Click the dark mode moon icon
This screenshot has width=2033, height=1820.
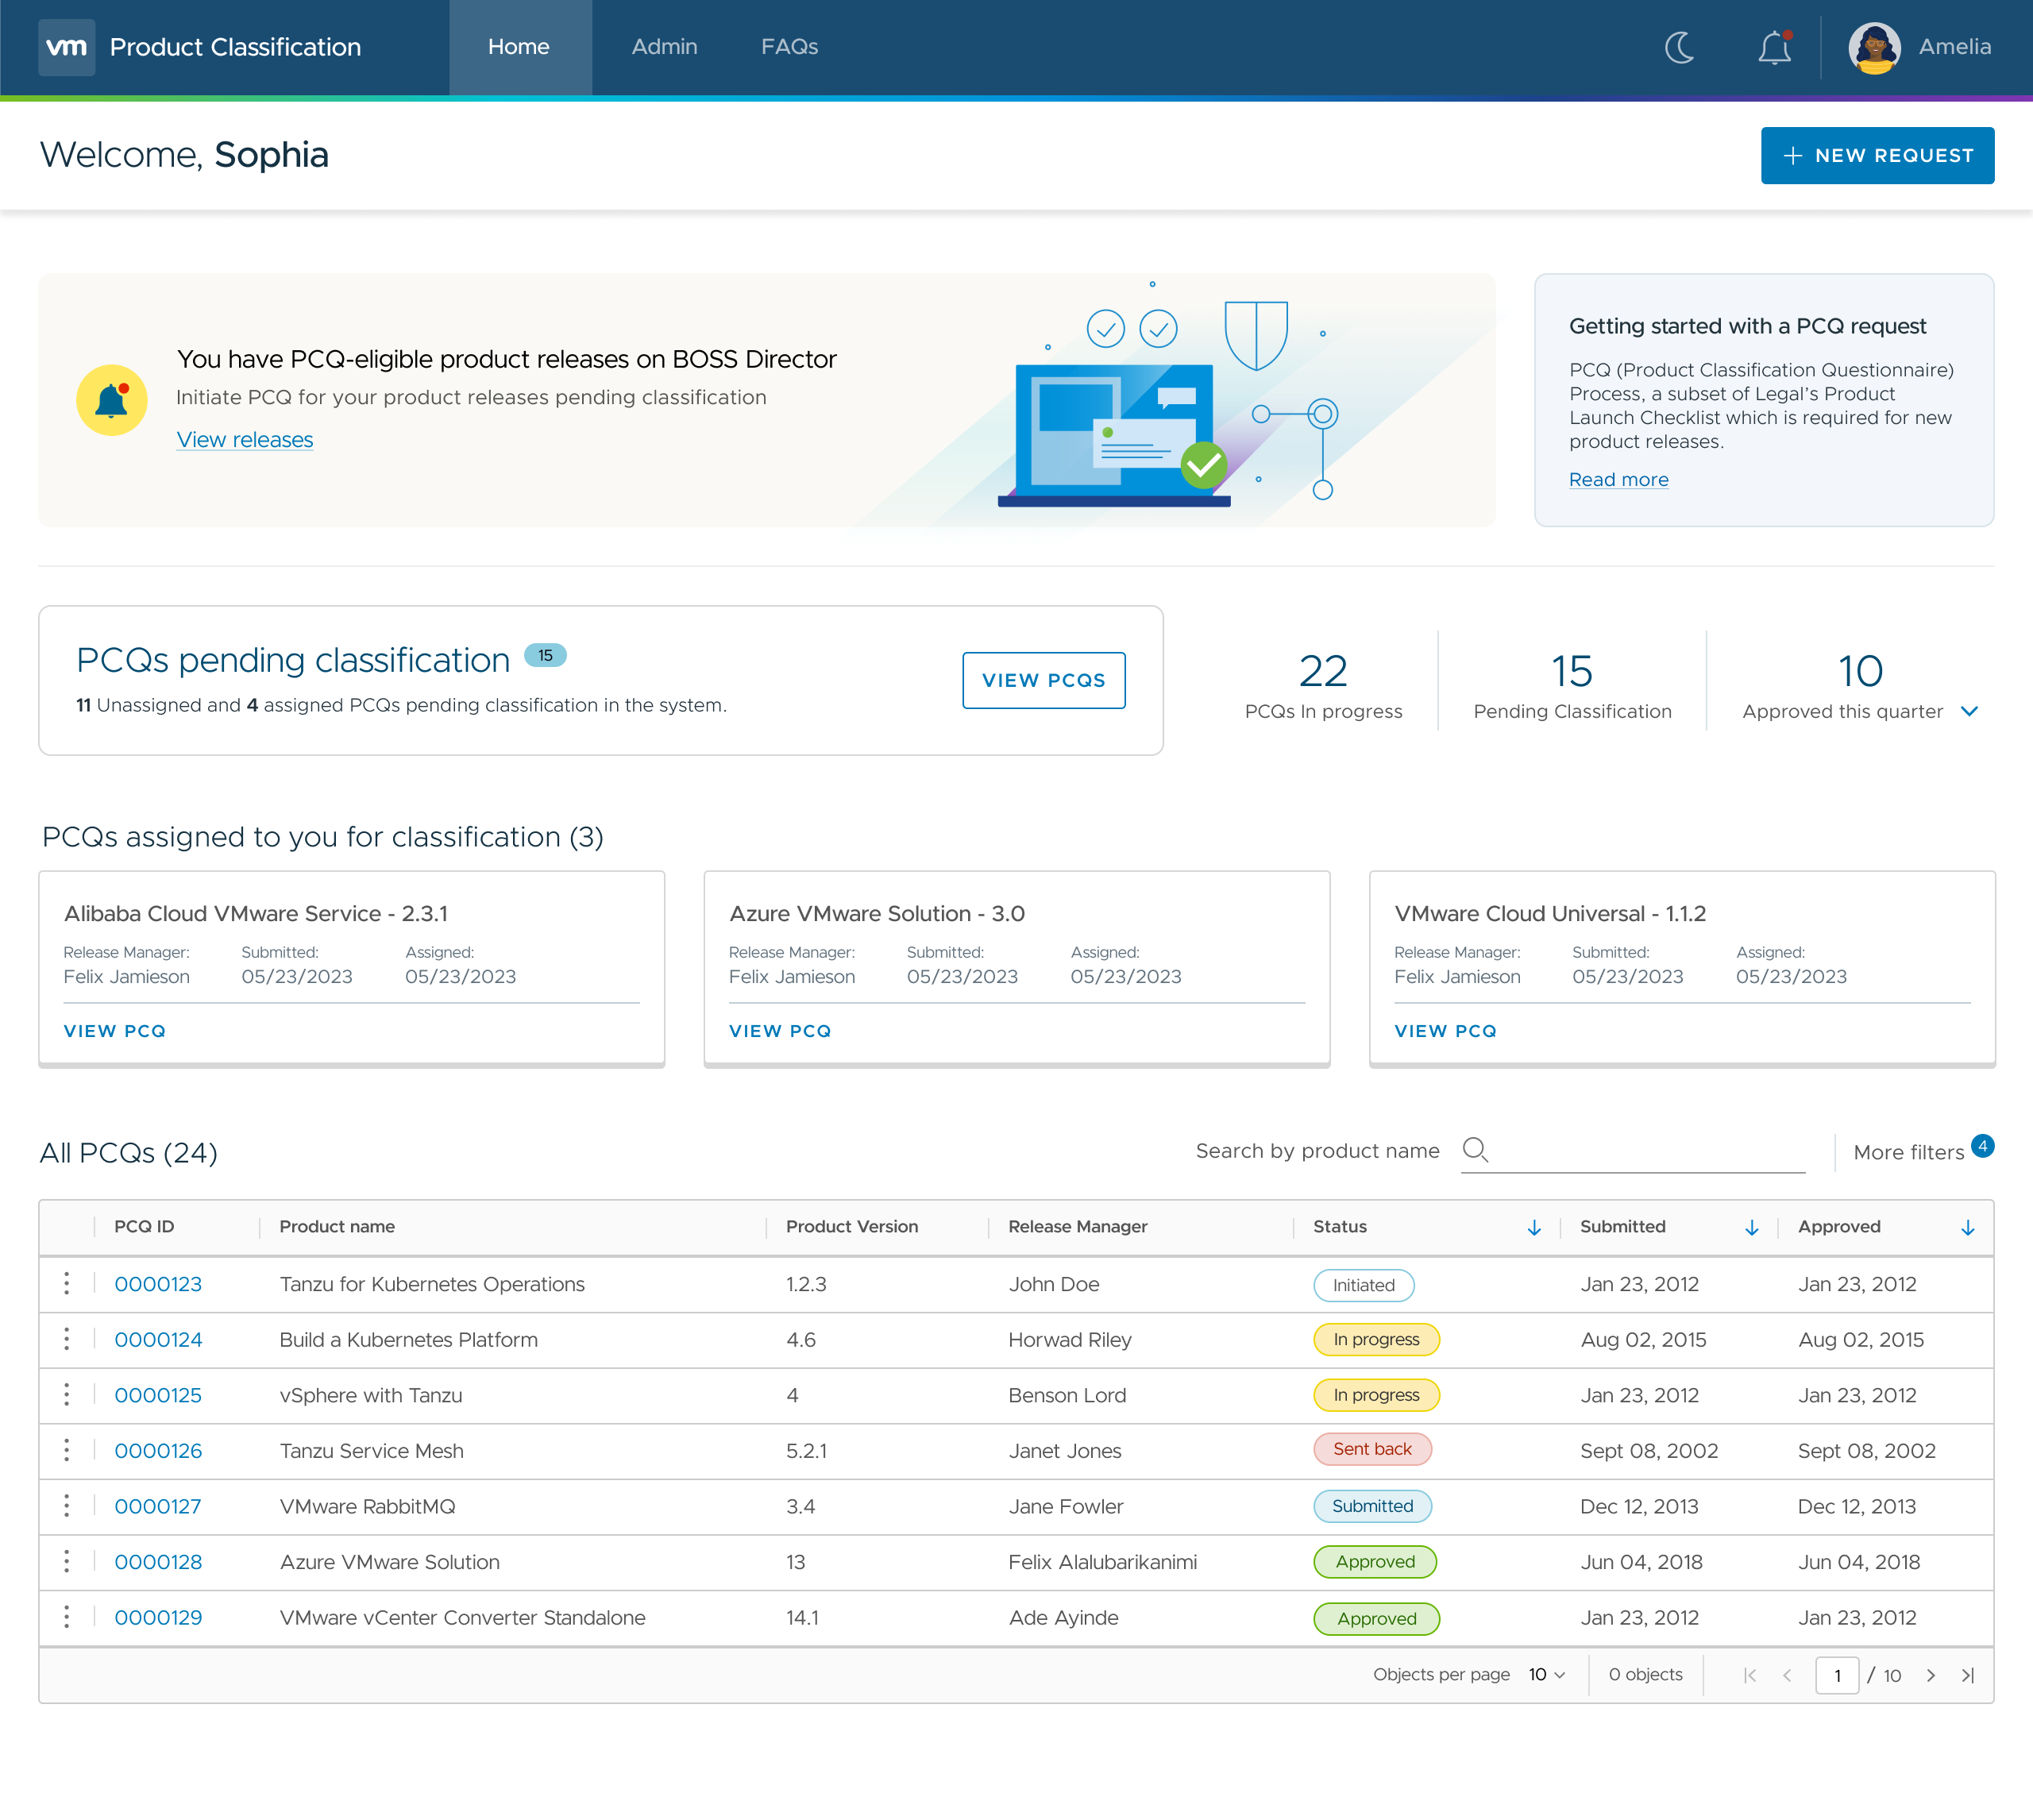click(1679, 47)
